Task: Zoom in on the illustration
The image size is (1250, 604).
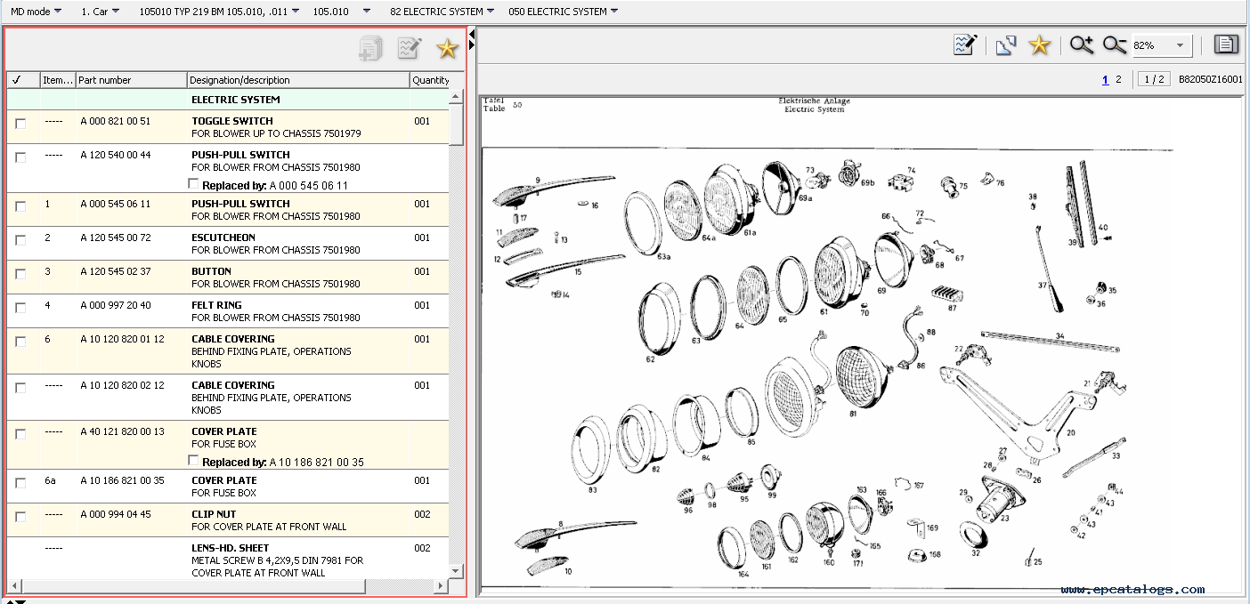Action: pyautogui.click(x=1082, y=45)
